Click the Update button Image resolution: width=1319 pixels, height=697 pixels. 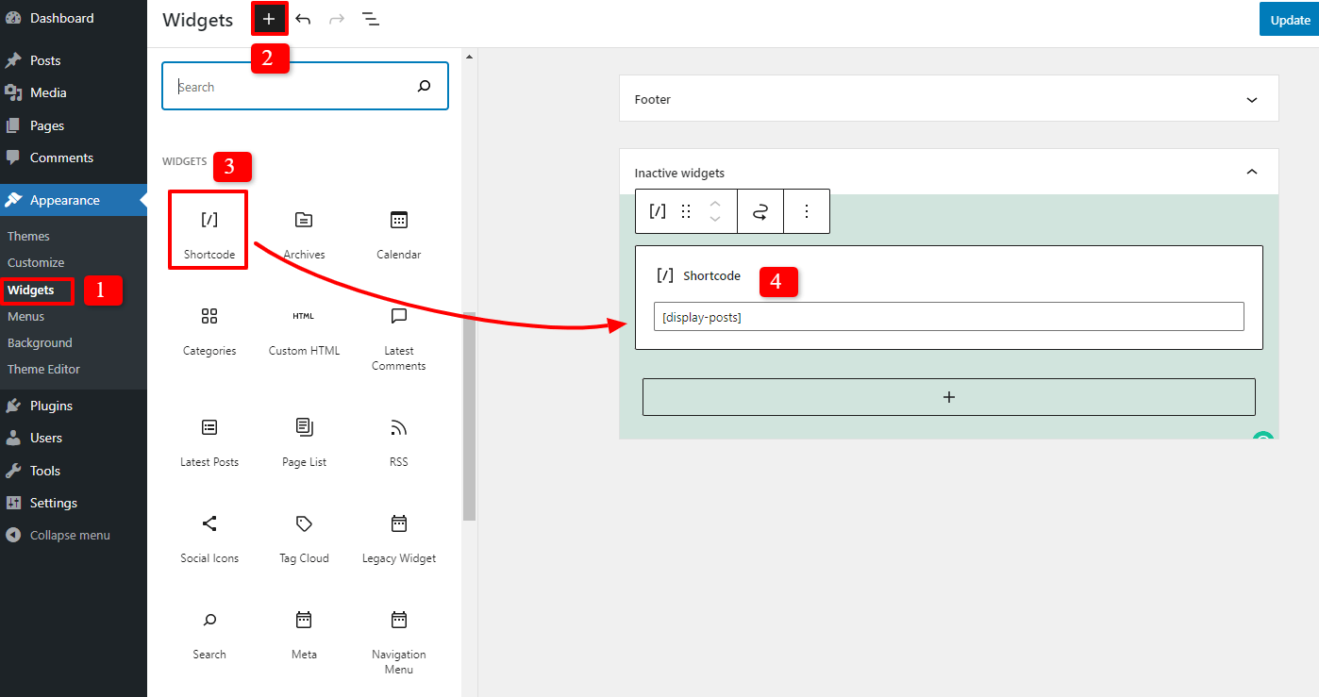[1289, 19]
